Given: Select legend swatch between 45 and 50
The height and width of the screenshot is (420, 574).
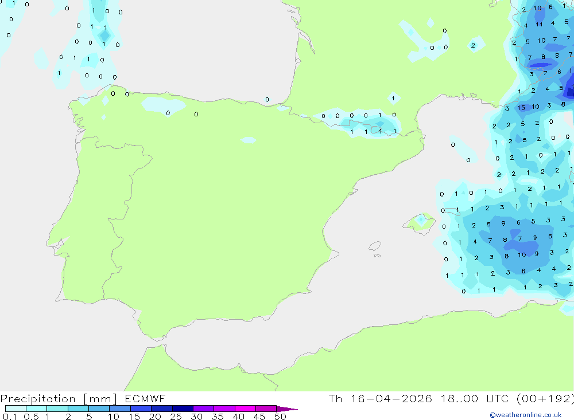Looking at the screenshot, I should [x=266, y=409].
